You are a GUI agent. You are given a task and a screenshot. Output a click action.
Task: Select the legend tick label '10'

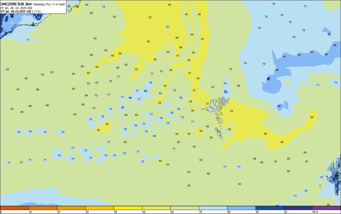click(30, 212)
